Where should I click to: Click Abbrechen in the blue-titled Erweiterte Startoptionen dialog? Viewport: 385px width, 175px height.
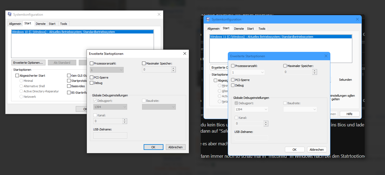[x=317, y=150]
